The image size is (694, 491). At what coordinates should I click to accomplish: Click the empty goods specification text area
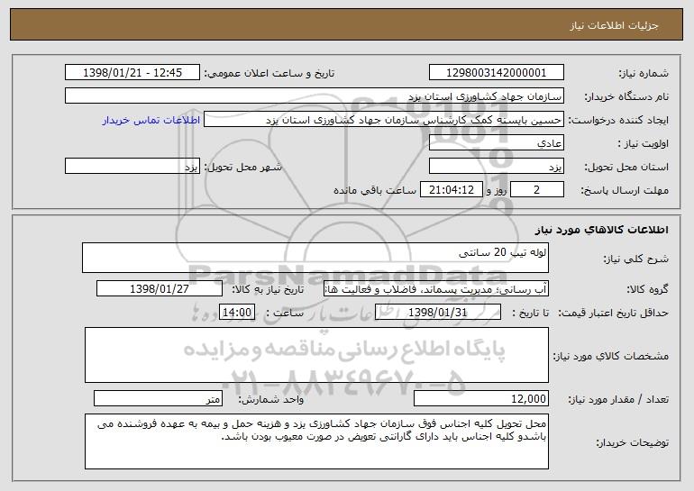coord(316,355)
